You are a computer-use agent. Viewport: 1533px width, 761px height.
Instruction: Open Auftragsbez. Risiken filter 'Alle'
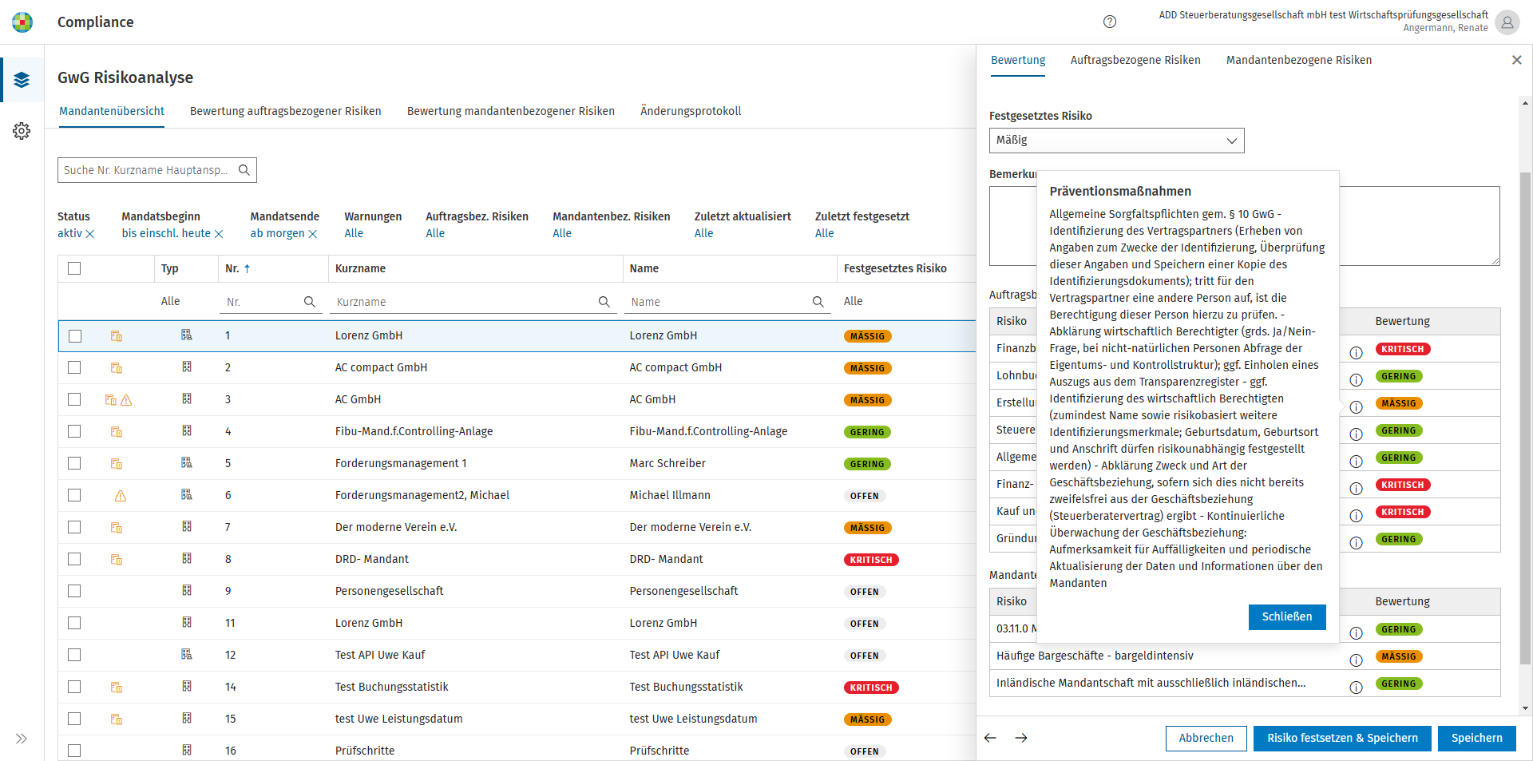[x=435, y=233]
